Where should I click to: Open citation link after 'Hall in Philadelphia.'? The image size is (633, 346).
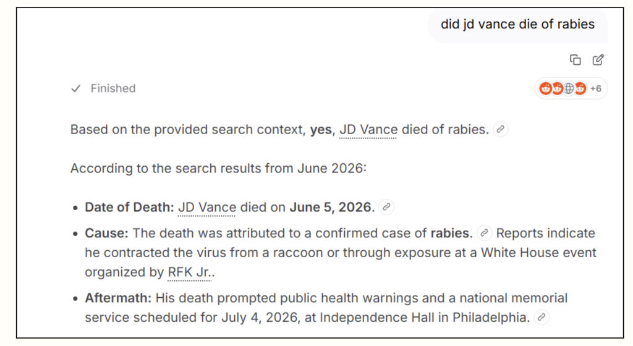(542, 318)
